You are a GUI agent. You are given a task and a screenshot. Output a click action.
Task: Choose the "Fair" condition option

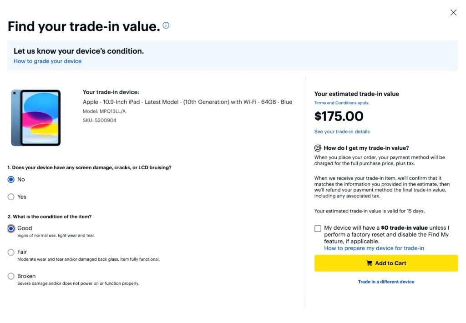click(11, 251)
